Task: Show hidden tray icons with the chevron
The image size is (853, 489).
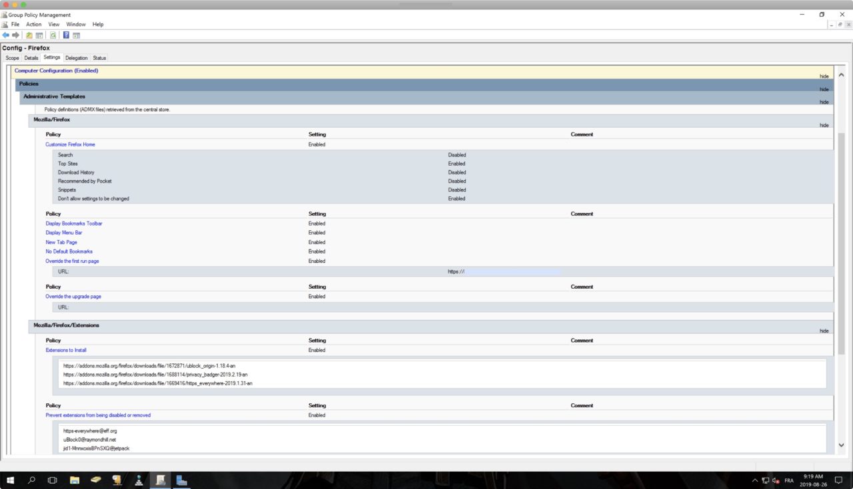Action: pos(755,480)
